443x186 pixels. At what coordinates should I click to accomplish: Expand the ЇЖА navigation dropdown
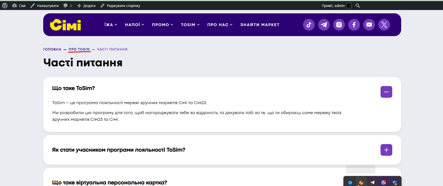click(111, 25)
